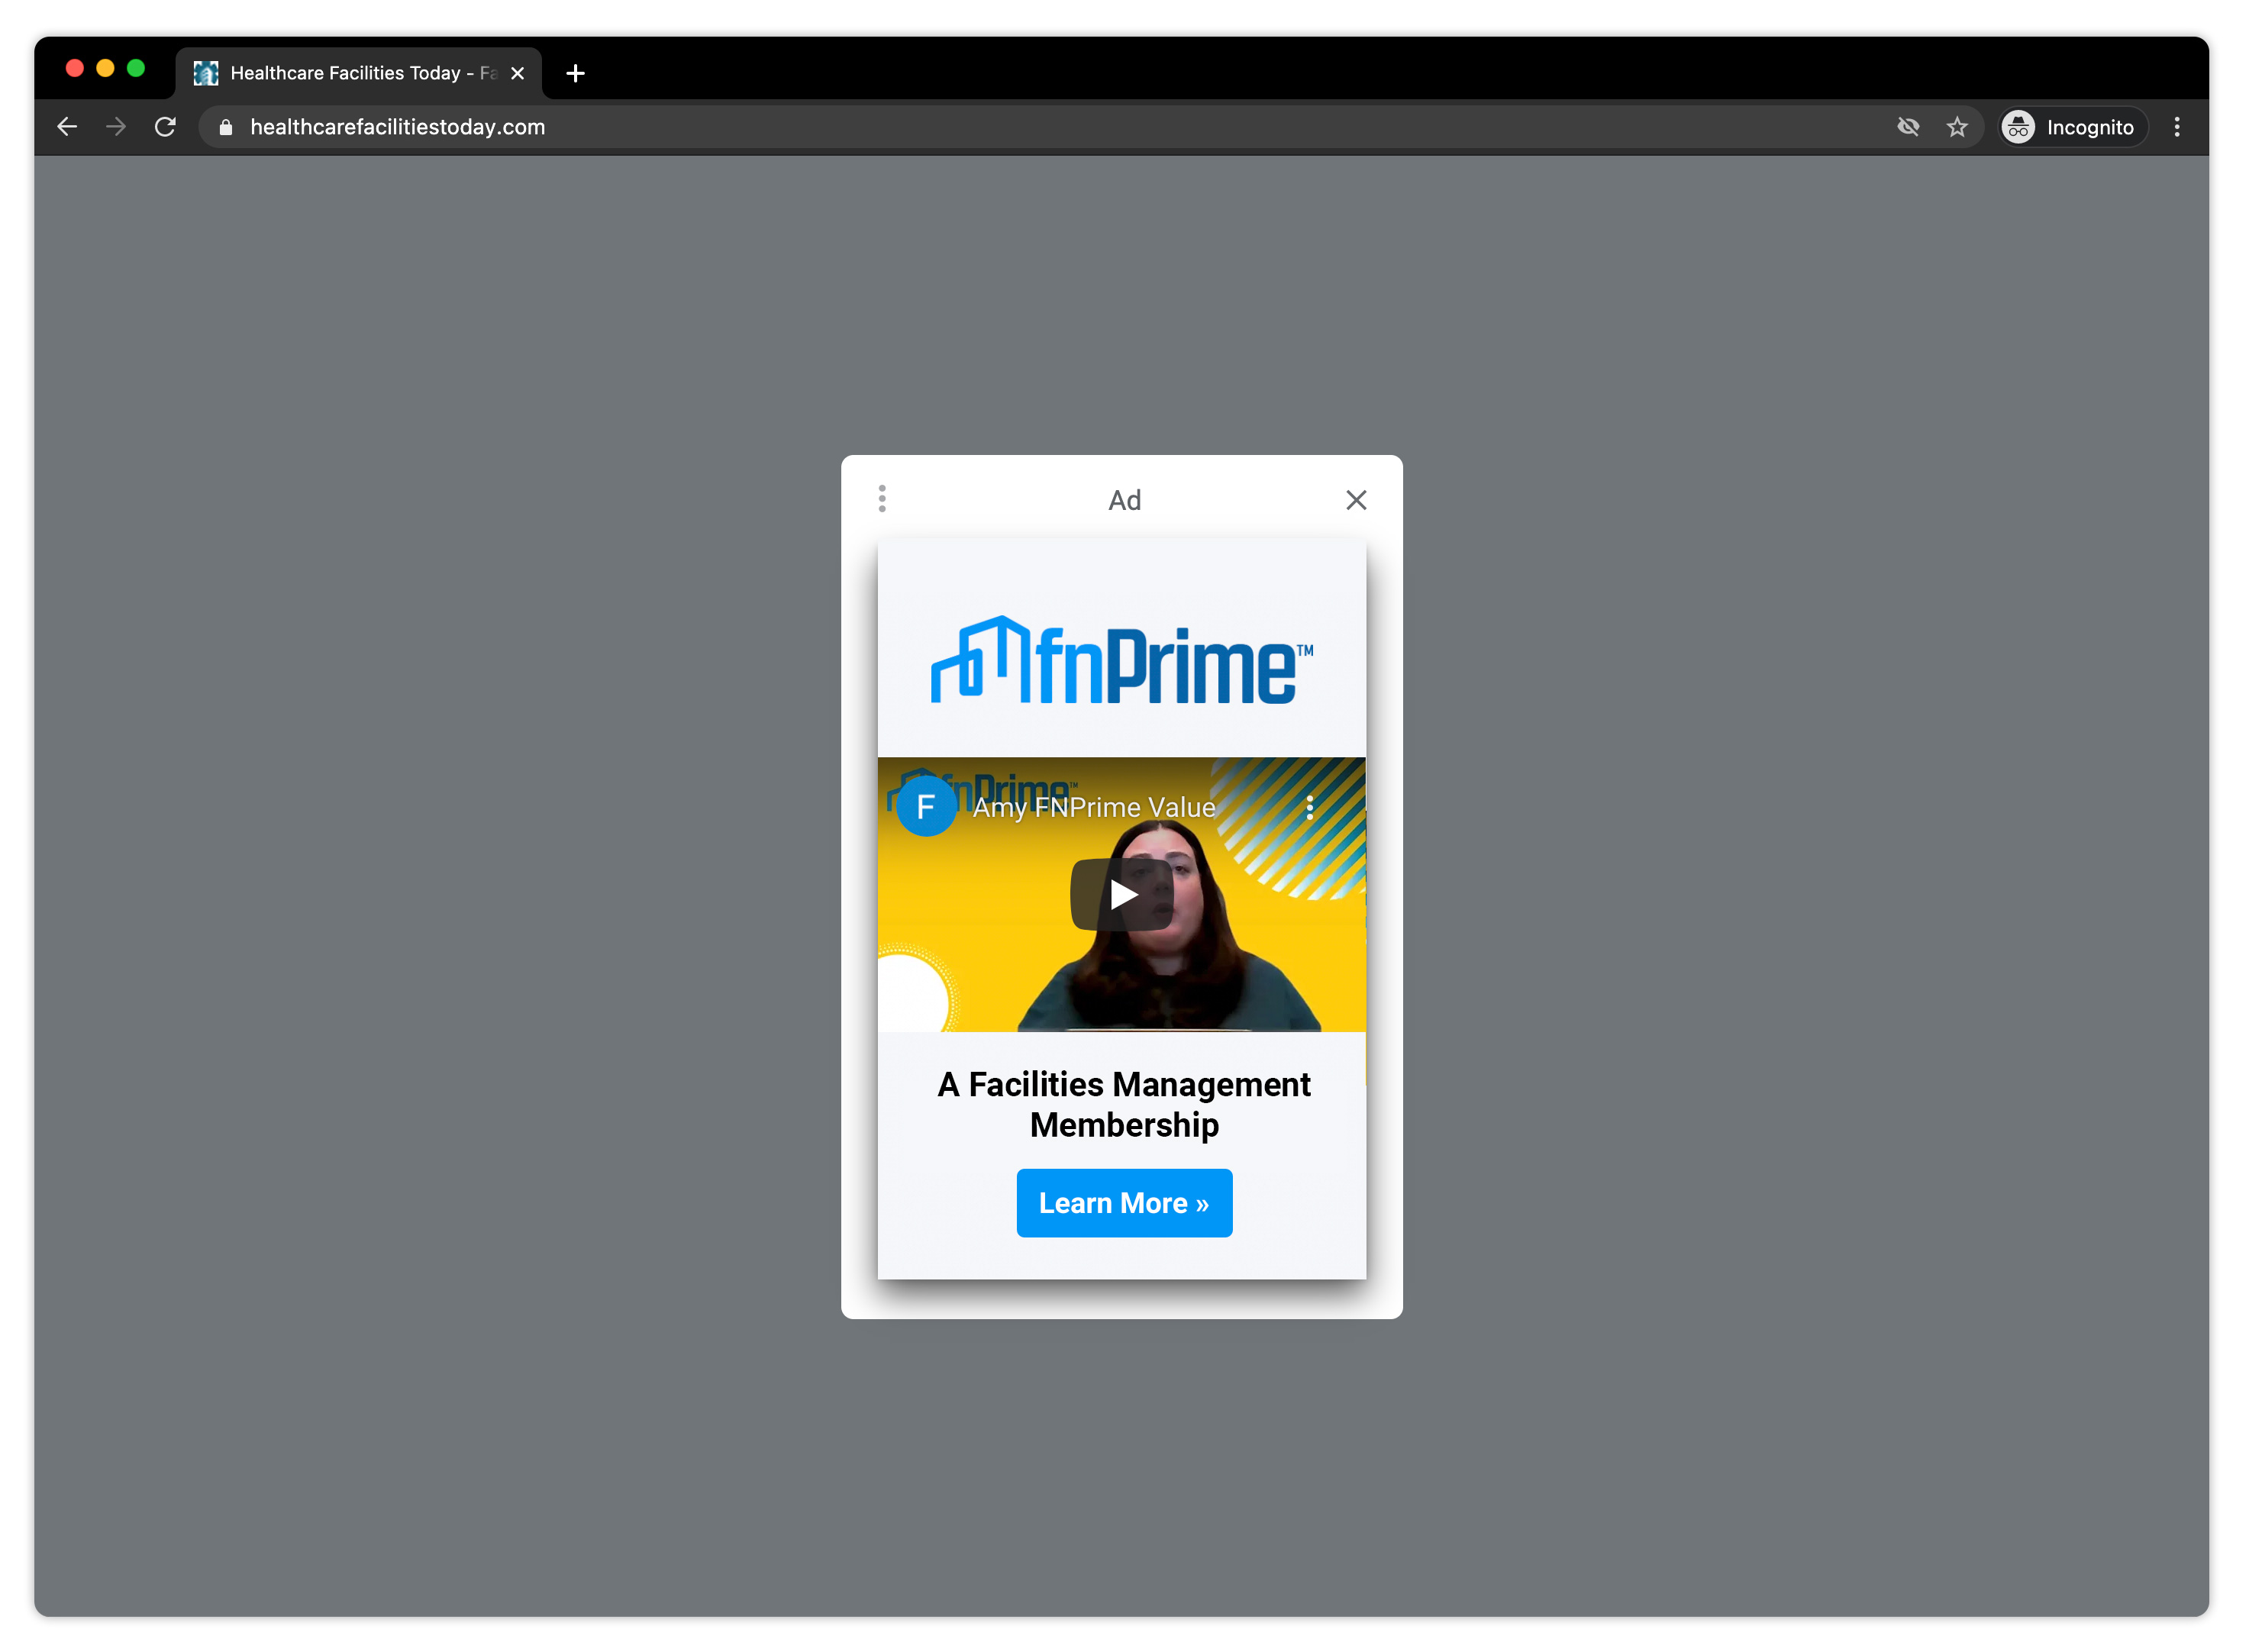Click the lock icon in address bar
Screen dimensions: 2249x1652
tap(226, 127)
